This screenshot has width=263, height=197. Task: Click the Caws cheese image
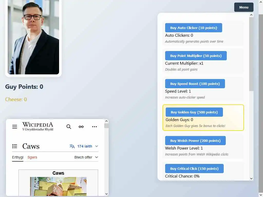(58, 186)
